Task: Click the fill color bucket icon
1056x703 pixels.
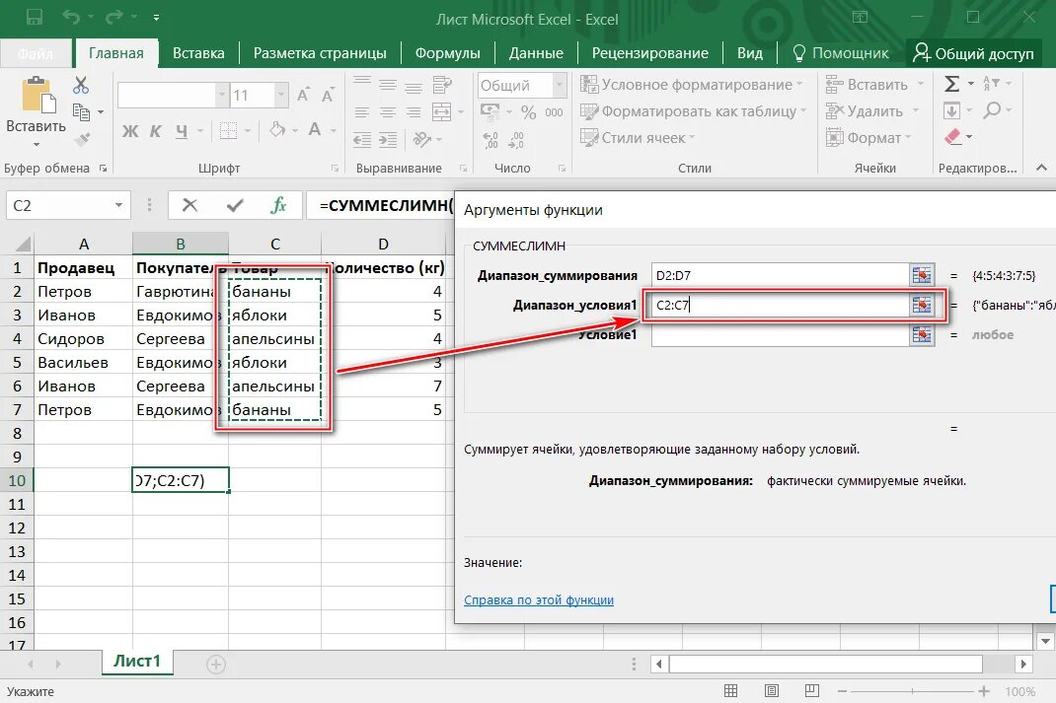Action: 277,129
